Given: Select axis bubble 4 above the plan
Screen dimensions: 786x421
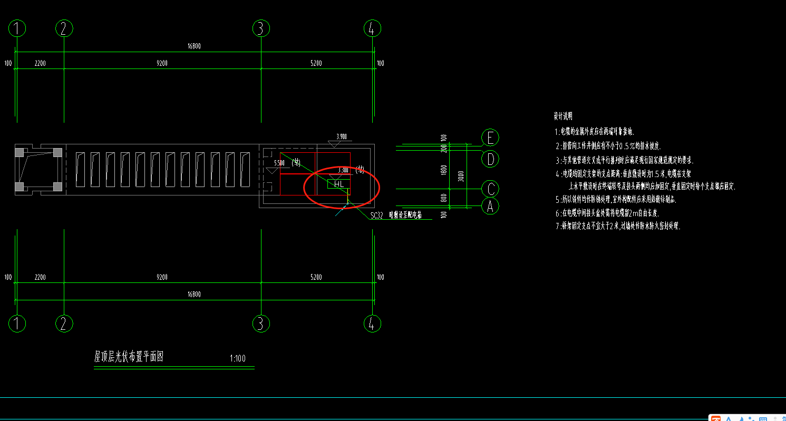Looking at the screenshot, I should (x=372, y=28).
